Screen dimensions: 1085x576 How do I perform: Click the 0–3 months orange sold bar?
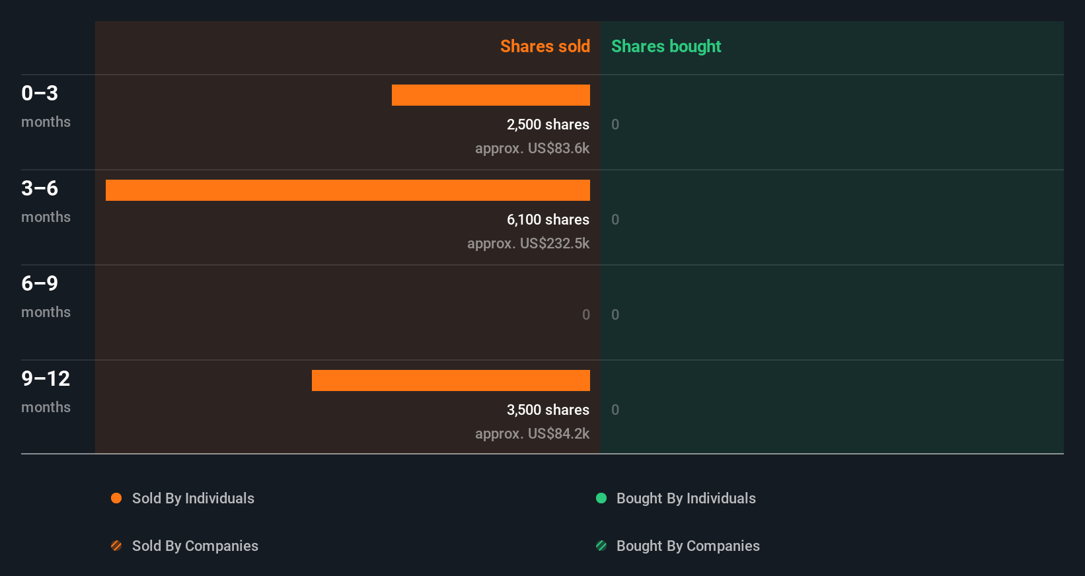click(x=491, y=95)
